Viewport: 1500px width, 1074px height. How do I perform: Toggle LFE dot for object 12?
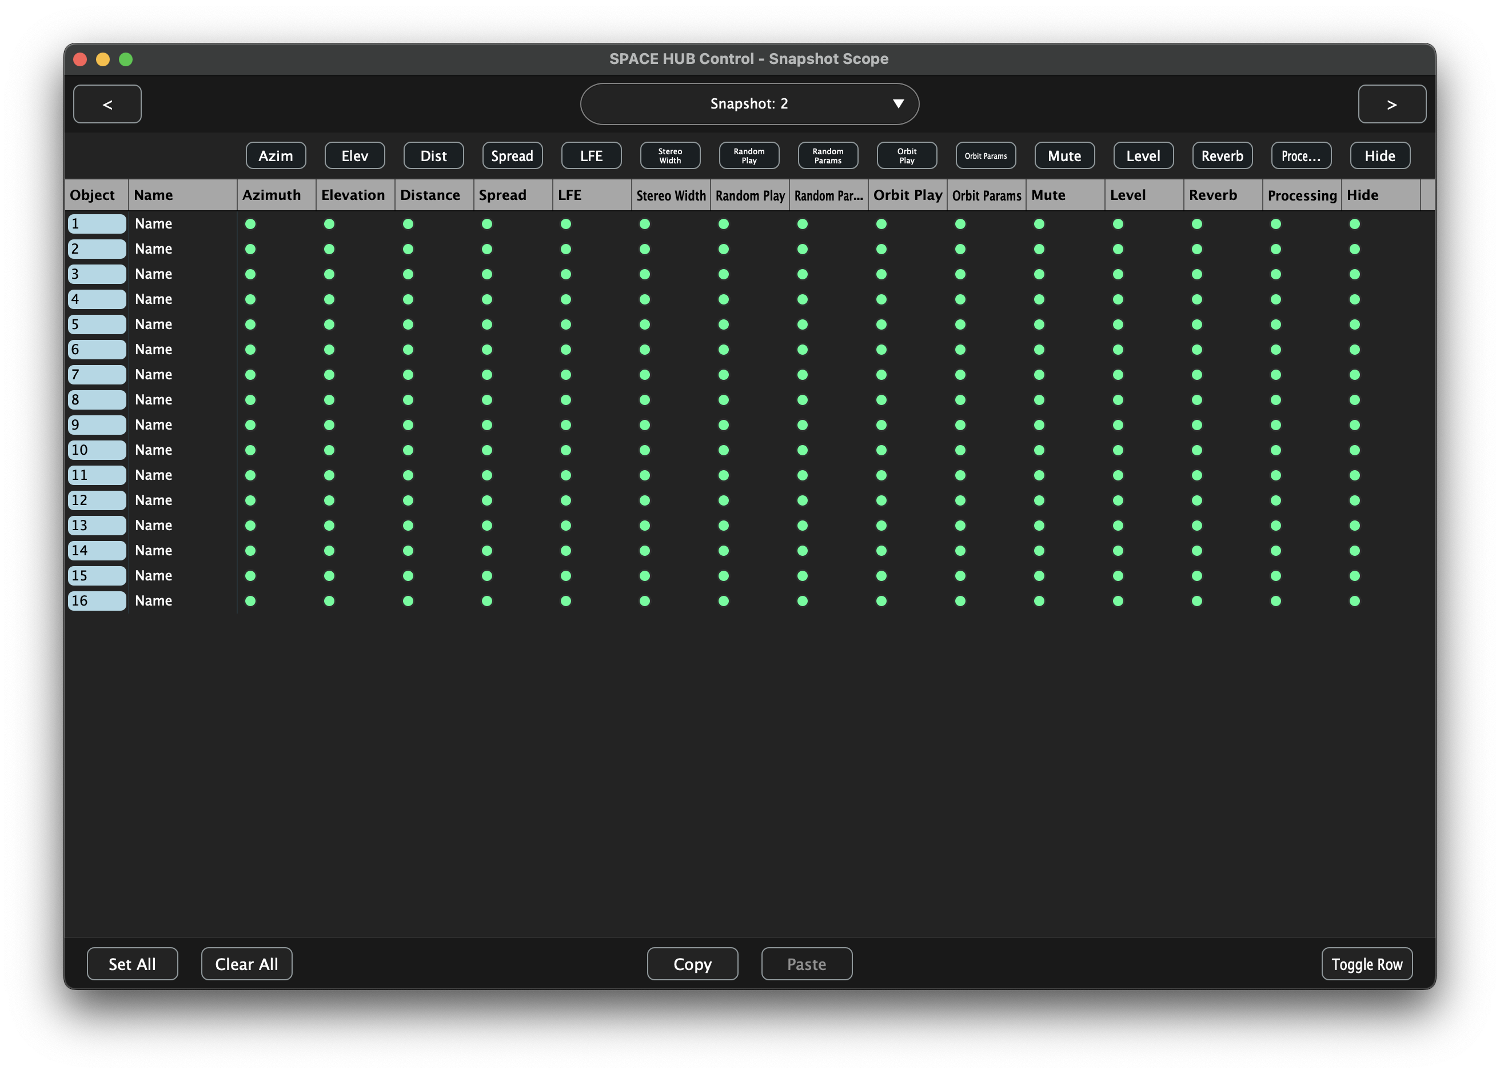tap(565, 500)
